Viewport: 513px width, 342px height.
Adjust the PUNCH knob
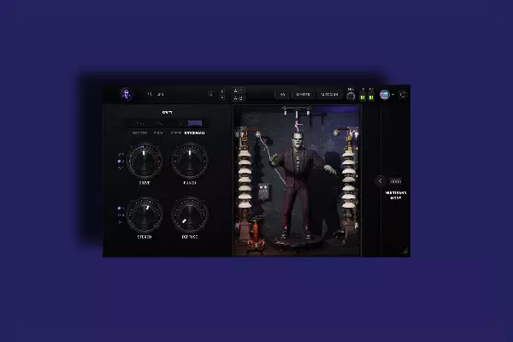coord(190,161)
